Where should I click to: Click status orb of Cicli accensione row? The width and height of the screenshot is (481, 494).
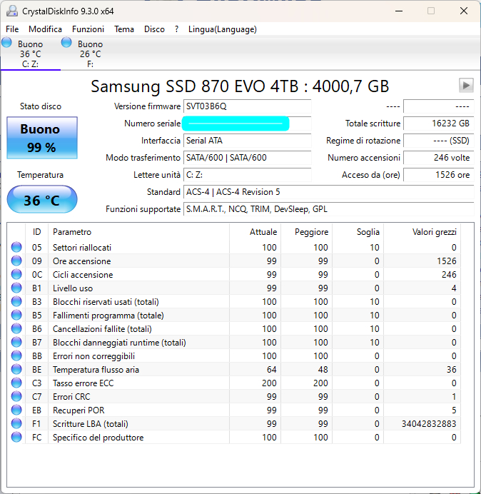(16, 274)
